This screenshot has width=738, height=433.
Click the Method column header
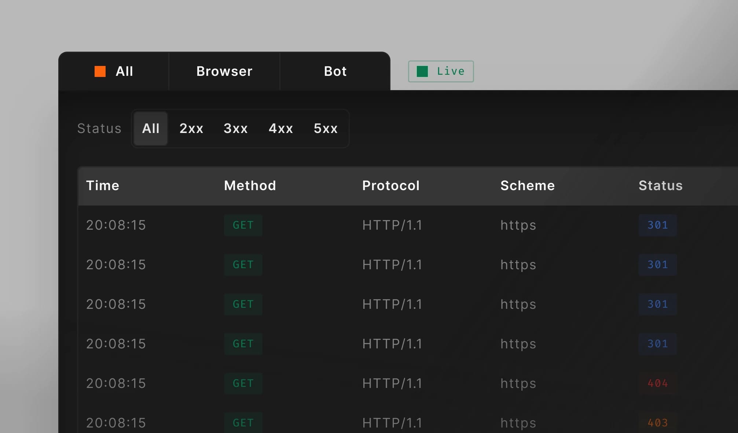(x=250, y=186)
